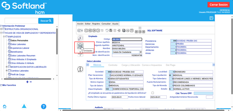
Task: Expand the ESTRUCTURA ORGANIZACIONAL tree node
Action: tap(1, 29)
